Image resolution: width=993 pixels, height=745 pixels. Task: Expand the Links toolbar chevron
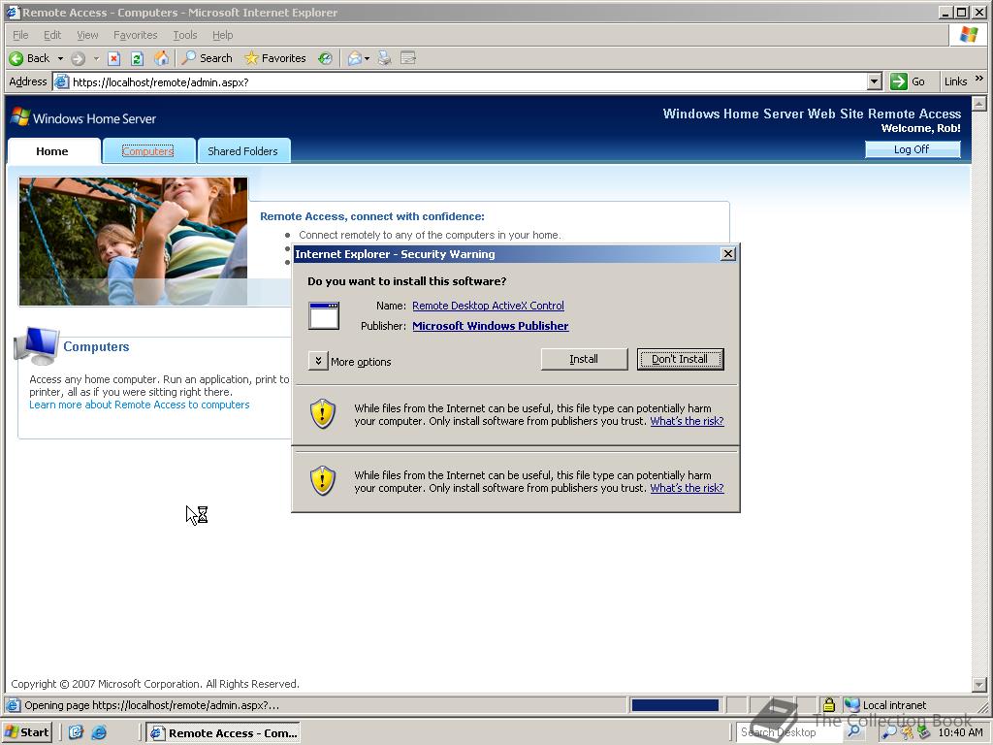pos(979,79)
